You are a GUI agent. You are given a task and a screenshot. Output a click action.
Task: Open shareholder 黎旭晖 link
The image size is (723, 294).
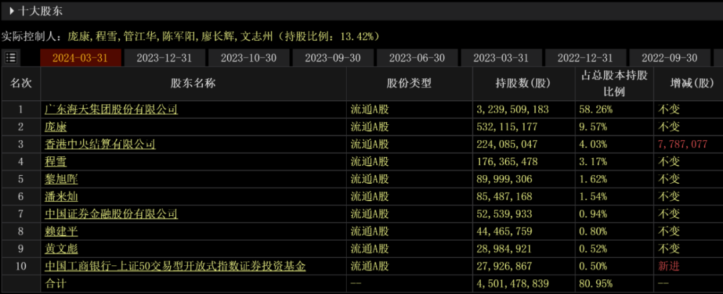pos(62,179)
